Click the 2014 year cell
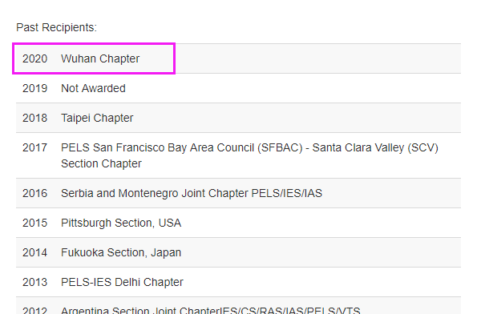Screen dimensions: 481x314 (34, 252)
